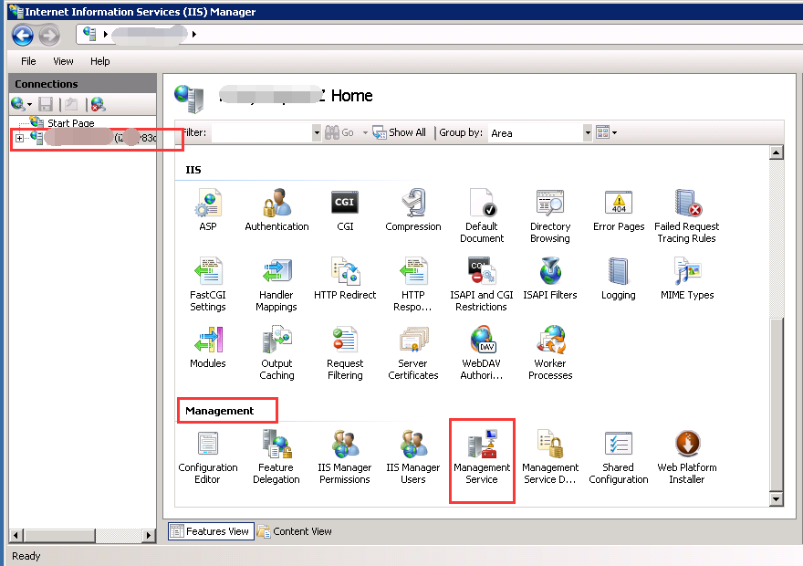
Task: Click the address bar server breadcrumb arrow
Action: pyautogui.click(x=194, y=35)
